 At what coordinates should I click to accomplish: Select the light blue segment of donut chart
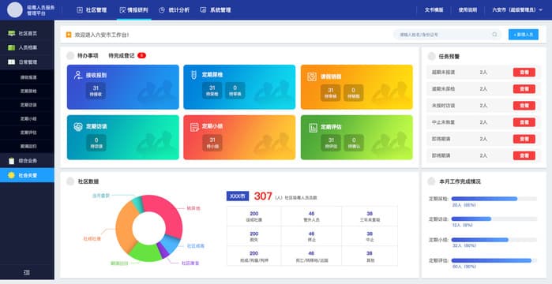[x=172, y=244]
